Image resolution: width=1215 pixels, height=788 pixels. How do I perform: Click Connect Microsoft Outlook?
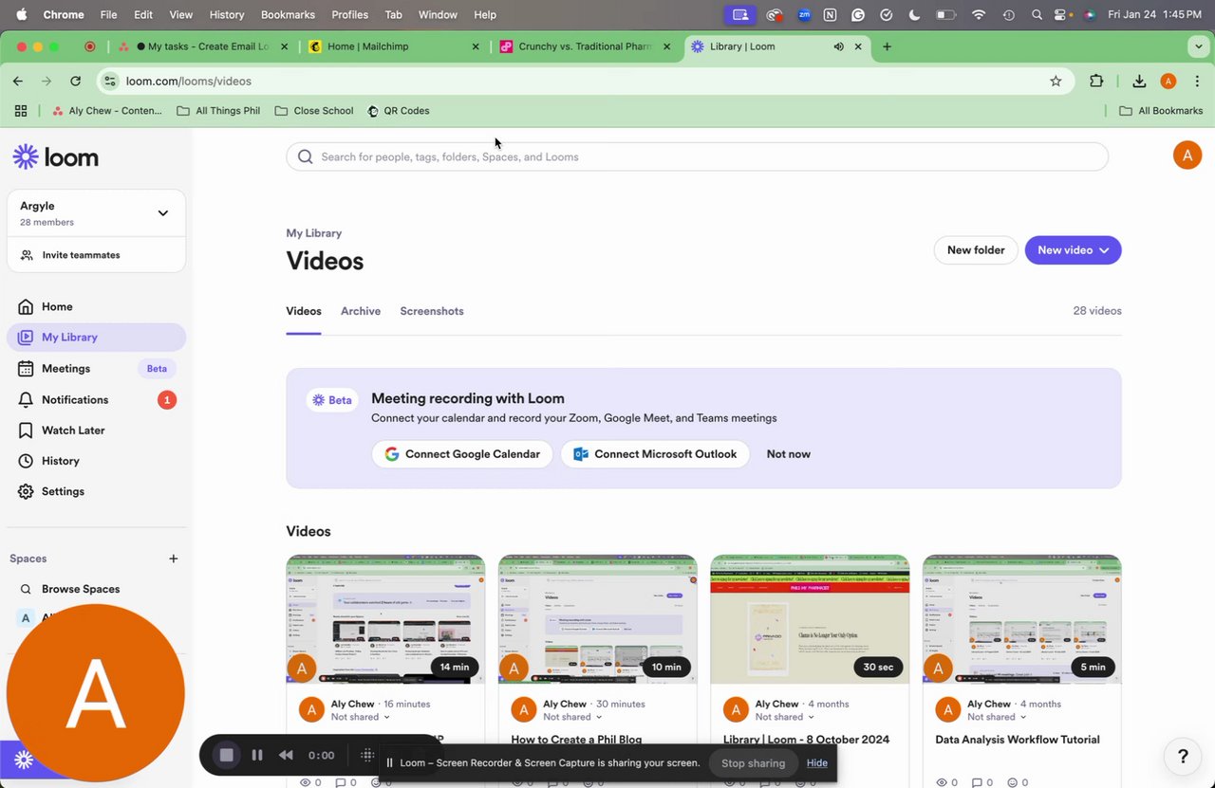(x=655, y=454)
